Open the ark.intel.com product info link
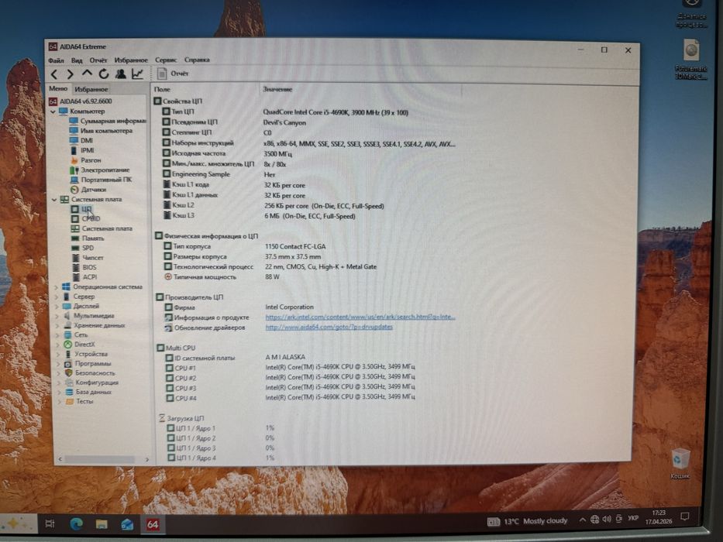Screen dimensions: 723x542 [360, 317]
